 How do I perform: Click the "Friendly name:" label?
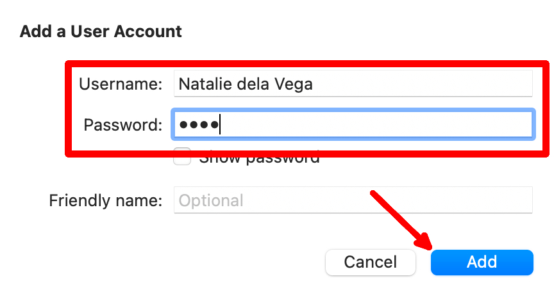click(106, 200)
